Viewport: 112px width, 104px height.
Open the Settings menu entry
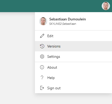(73, 57)
